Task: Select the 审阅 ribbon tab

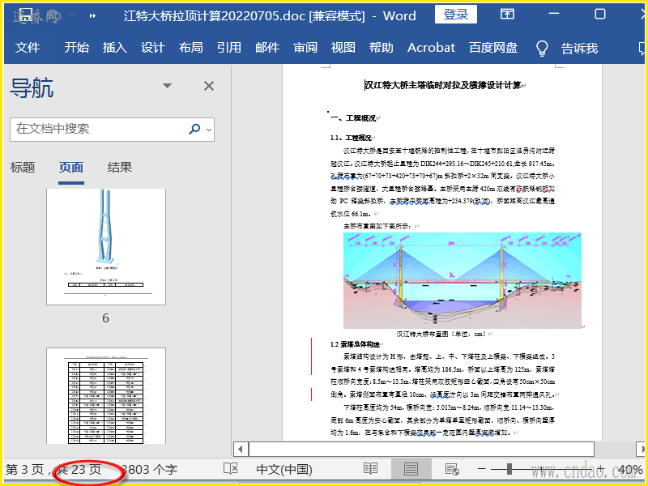Action: 305,48
